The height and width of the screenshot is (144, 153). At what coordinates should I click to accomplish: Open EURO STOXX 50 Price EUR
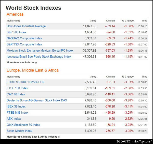(26, 82)
